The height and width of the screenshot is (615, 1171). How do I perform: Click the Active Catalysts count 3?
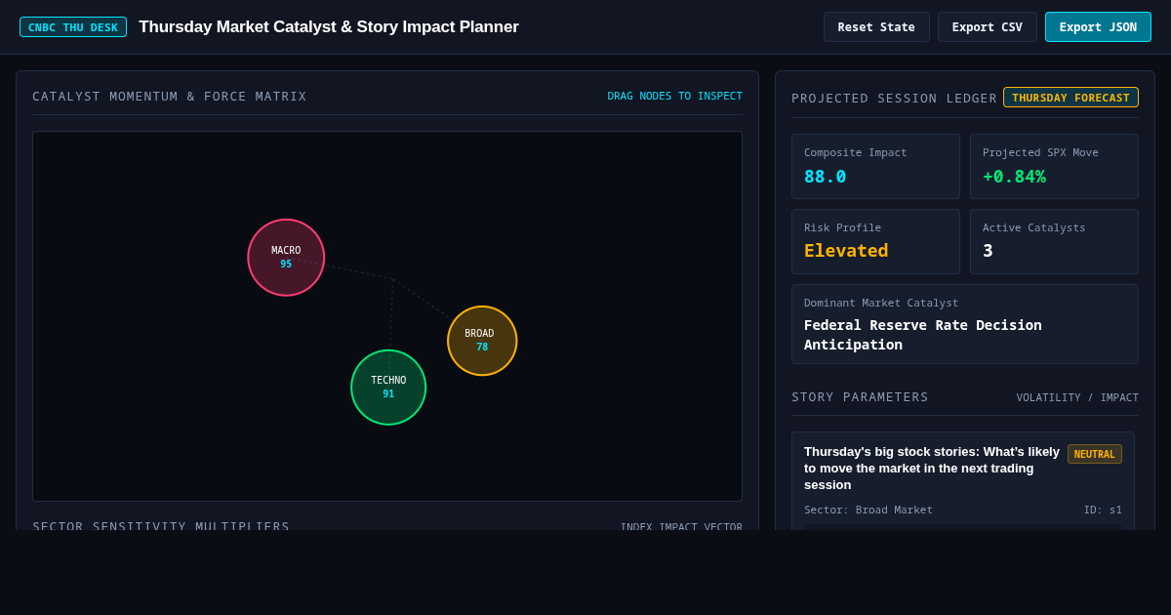click(x=988, y=251)
